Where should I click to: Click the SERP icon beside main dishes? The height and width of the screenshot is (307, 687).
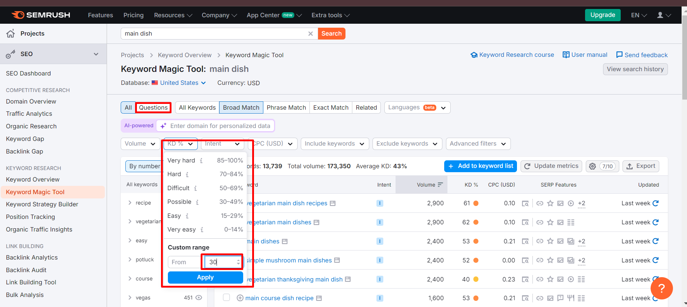point(285,242)
